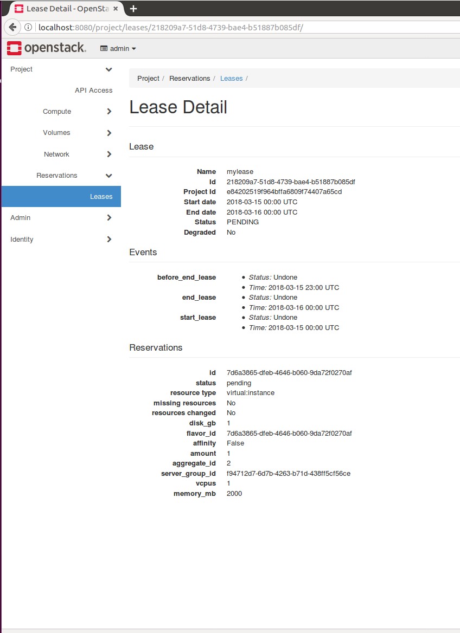This screenshot has width=460, height=633.
Task: Click End date 2018-03-16 00:00 UTC value
Action: pyautogui.click(x=262, y=212)
